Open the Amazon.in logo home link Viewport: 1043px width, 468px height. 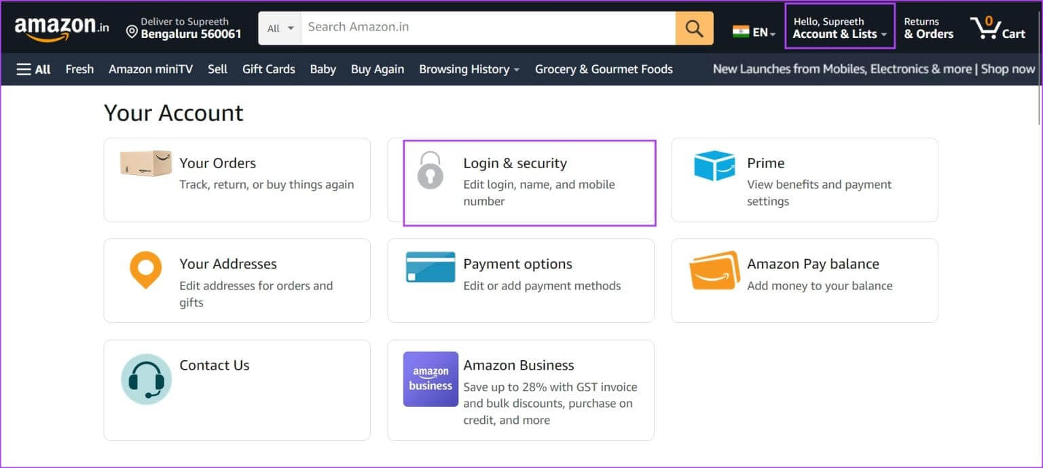click(62, 28)
